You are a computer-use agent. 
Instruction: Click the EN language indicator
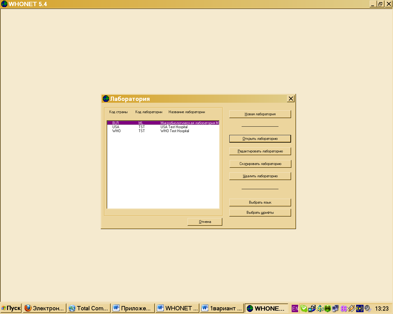[x=295, y=308]
